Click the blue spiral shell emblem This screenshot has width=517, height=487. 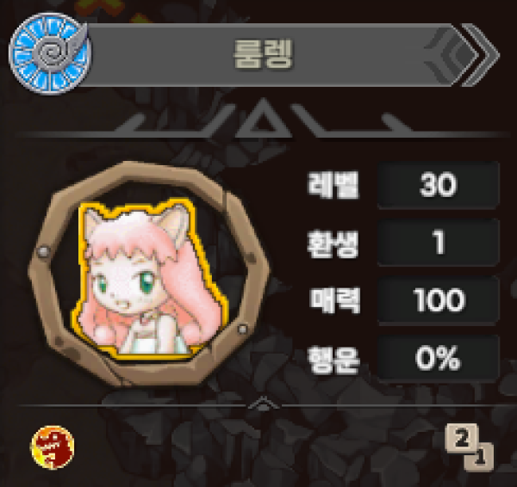[49, 53]
